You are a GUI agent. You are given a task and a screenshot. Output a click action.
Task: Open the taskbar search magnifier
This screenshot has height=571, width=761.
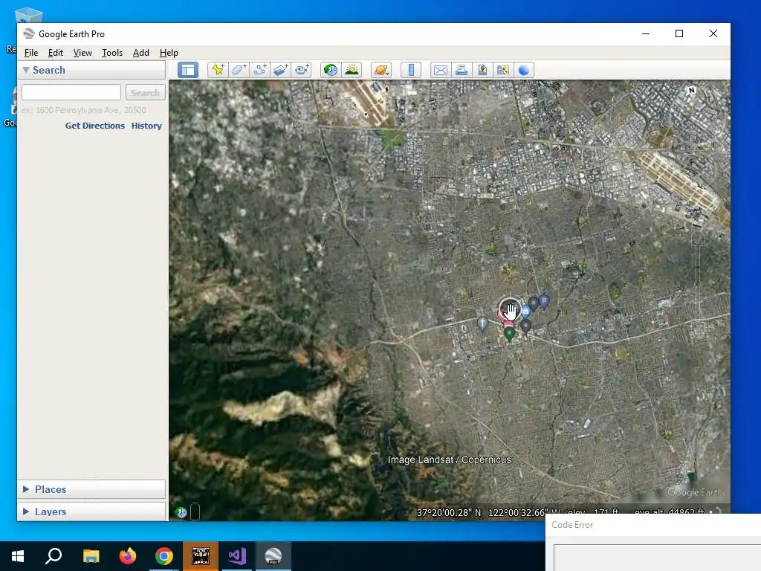point(54,556)
